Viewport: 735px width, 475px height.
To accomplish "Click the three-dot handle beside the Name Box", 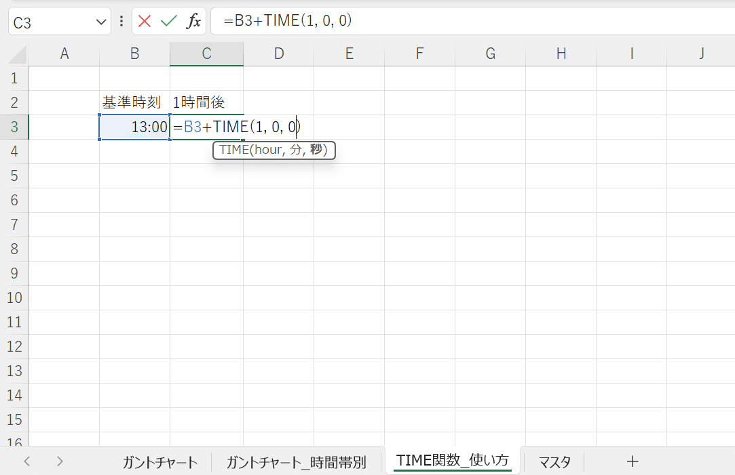I will pyautogui.click(x=121, y=21).
